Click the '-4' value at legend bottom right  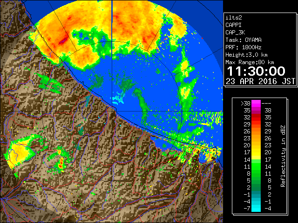pos(268,208)
